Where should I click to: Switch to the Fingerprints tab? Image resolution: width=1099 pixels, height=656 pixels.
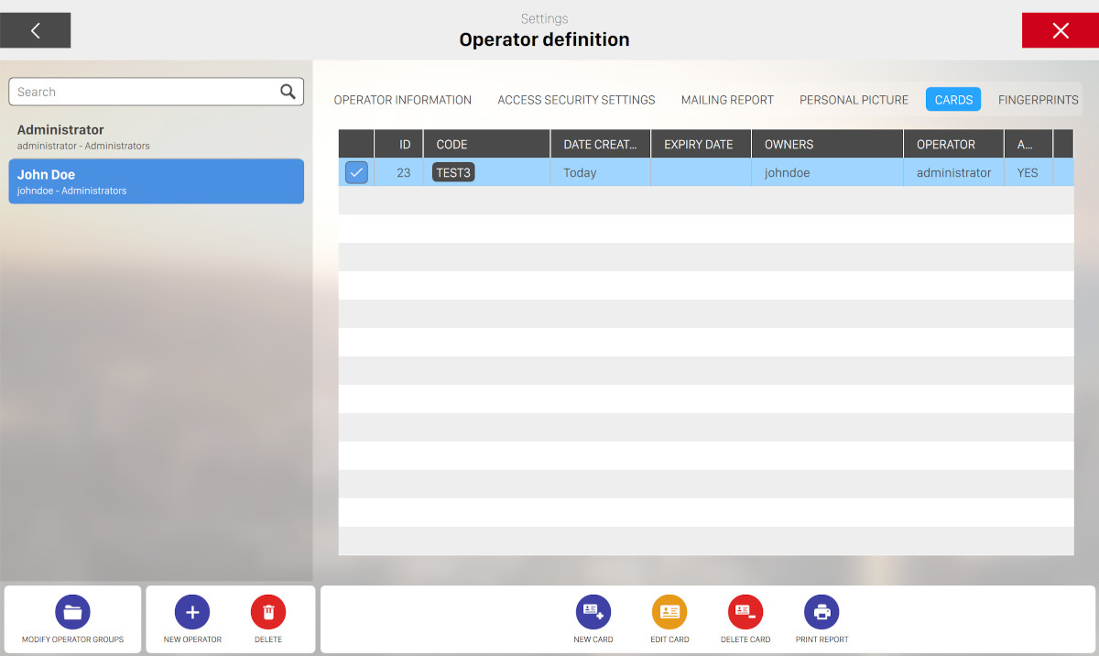1038,100
